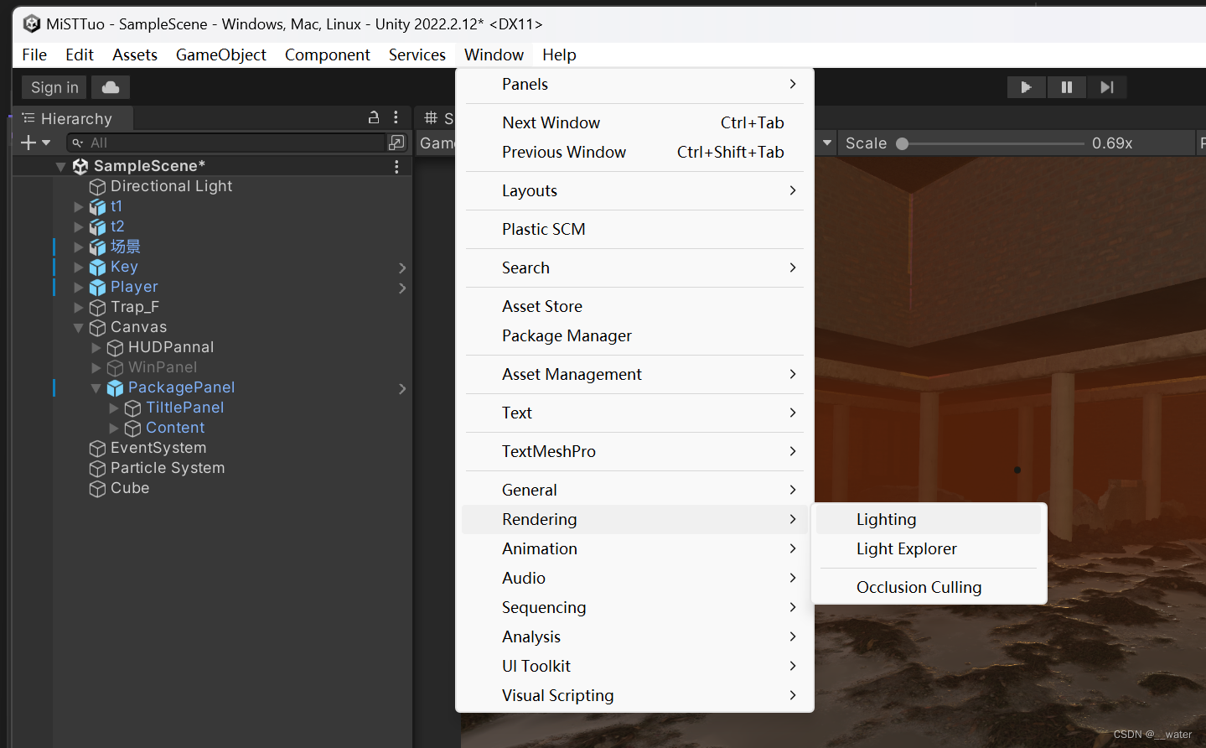The height and width of the screenshot is (748, 1206).
Task: Open Hierarchy panel three-dot options menu
Action: coord(396,118)
